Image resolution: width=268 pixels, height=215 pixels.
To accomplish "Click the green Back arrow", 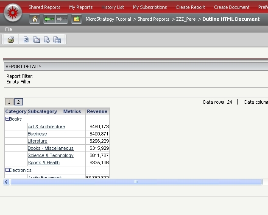I will click(47, 19).
